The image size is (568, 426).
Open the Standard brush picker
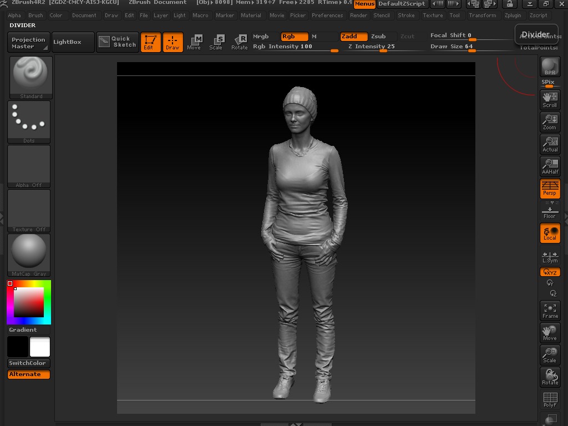[x=31, y=77]
